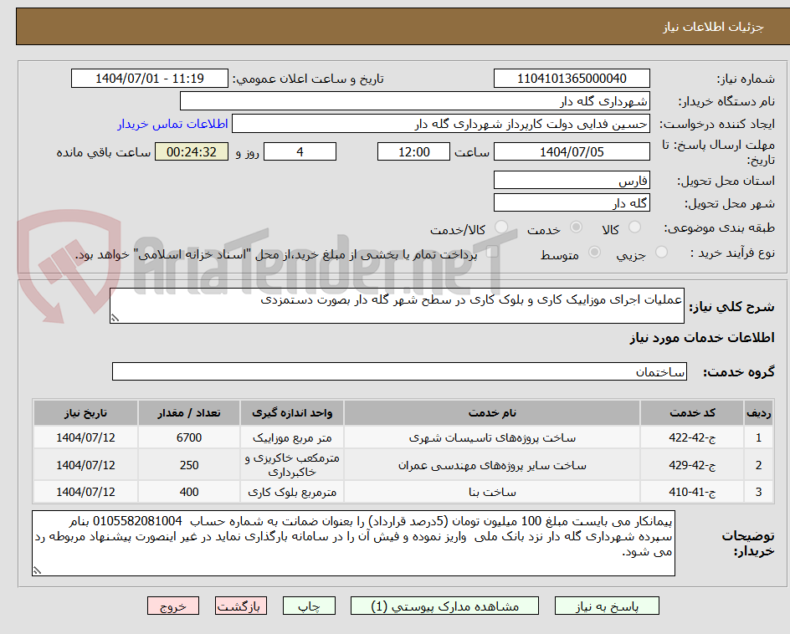
Task: Click the شماره نیاز field 1104101365000040
Action: click(x=572, y=79)
